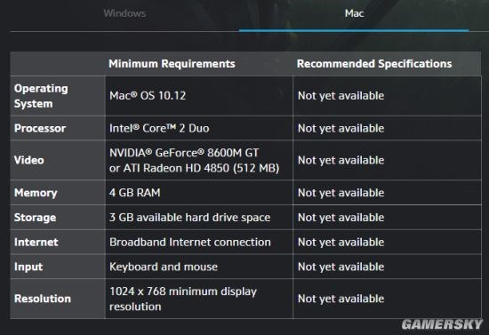489x335 pixels.
Task: Select the Processor row label
Action: (40, 128)
